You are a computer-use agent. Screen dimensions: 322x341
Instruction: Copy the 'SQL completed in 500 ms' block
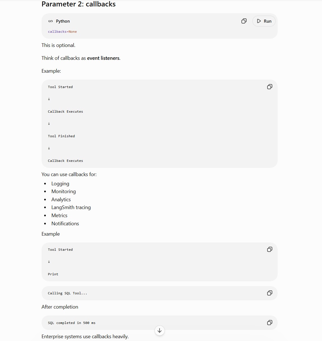tap(270, 323)
